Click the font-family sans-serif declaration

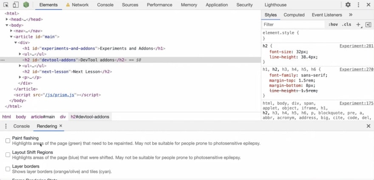[x=298, y=75]
